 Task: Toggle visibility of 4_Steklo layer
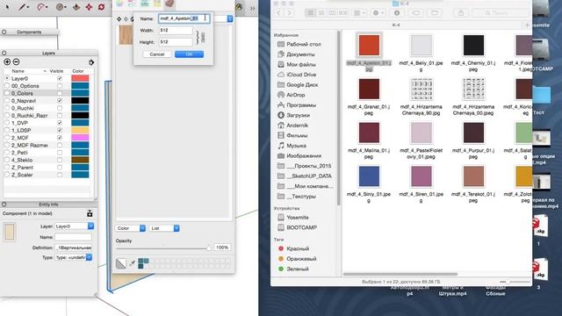[60, 160]
